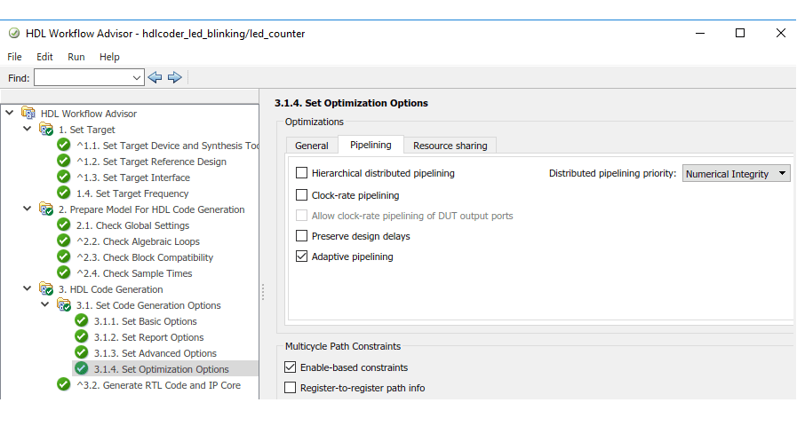Collapse the Prepare Model For HDL Code Generation node

point(28,209)
